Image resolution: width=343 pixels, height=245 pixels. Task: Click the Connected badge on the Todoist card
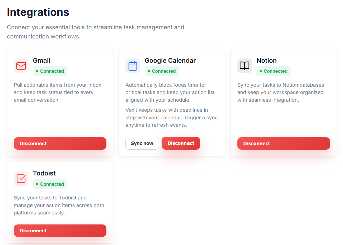tap(50, 184)
